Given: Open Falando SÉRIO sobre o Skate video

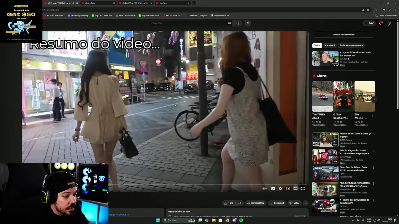Looking at the screenshot, I should [x=325, y=139].
